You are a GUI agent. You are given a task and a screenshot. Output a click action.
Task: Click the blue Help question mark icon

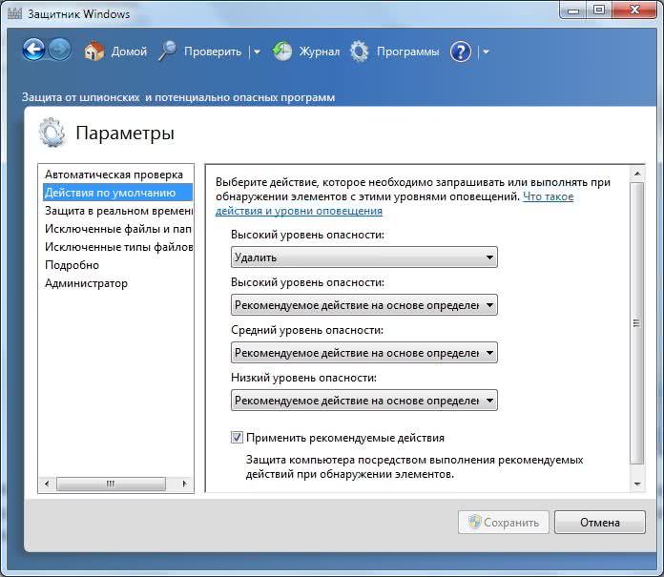(x=461, y=52)
